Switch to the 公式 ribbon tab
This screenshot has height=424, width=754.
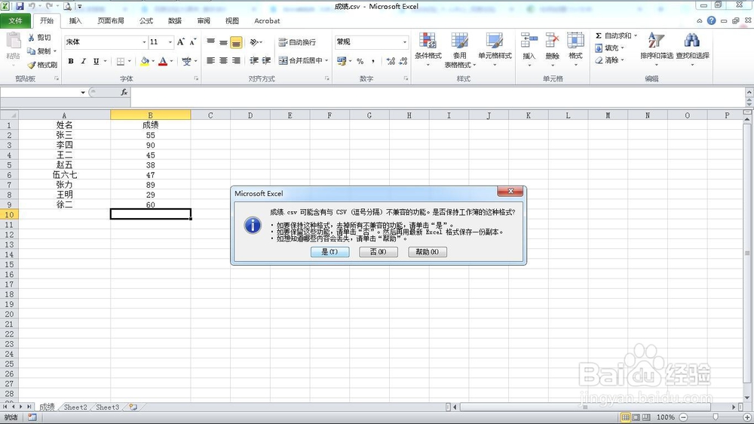click(x=146, y=20)
